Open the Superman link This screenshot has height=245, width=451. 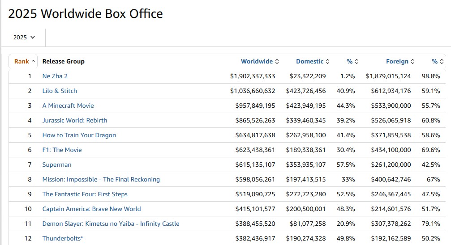(57, 165)
